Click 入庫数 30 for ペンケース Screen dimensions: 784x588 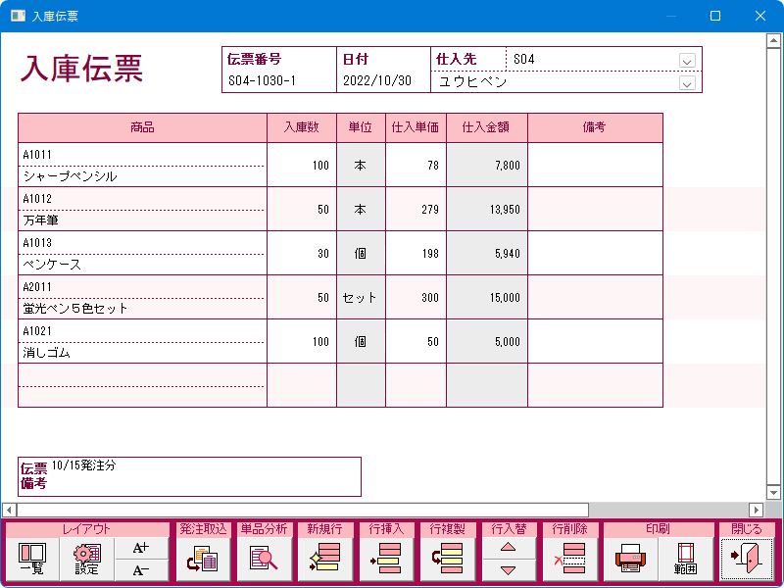(x=302, y=253)
